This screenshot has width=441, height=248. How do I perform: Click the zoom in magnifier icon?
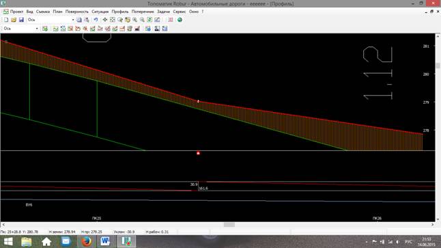pyautogui.click(x=135, y=20)
